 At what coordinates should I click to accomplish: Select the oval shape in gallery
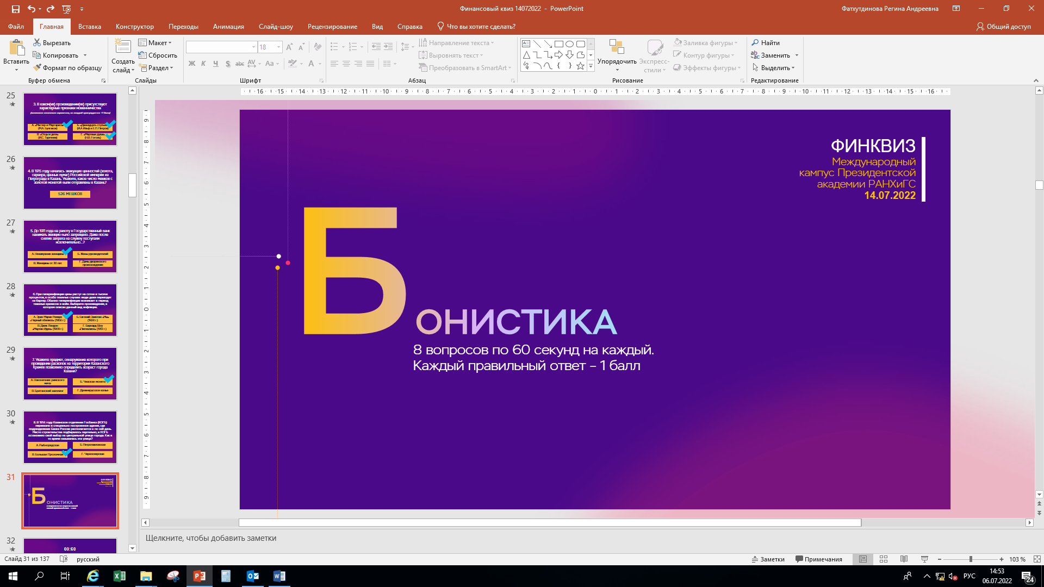pos(569,44)
